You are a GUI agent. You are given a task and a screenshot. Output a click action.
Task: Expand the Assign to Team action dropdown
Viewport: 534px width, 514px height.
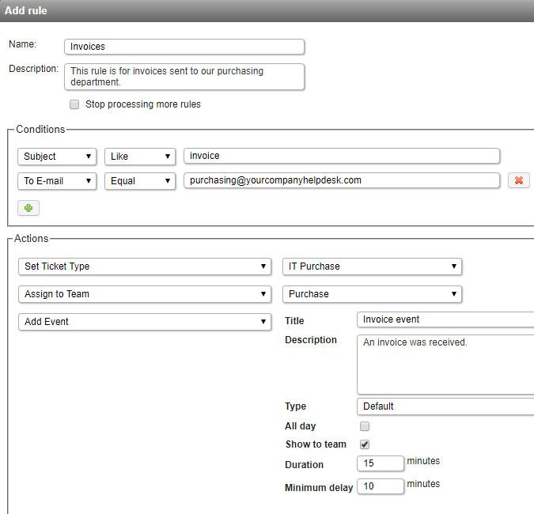[146, 294]
